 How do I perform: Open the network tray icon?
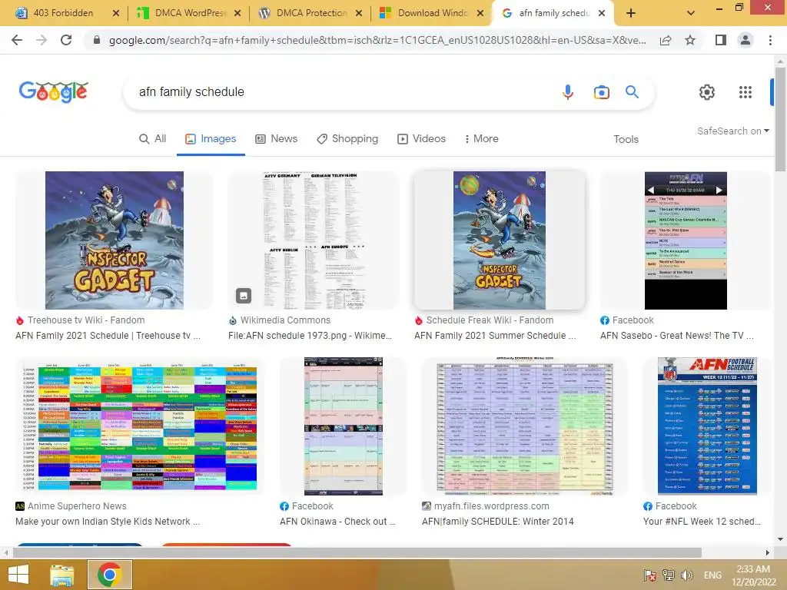(x=668, y=575)
